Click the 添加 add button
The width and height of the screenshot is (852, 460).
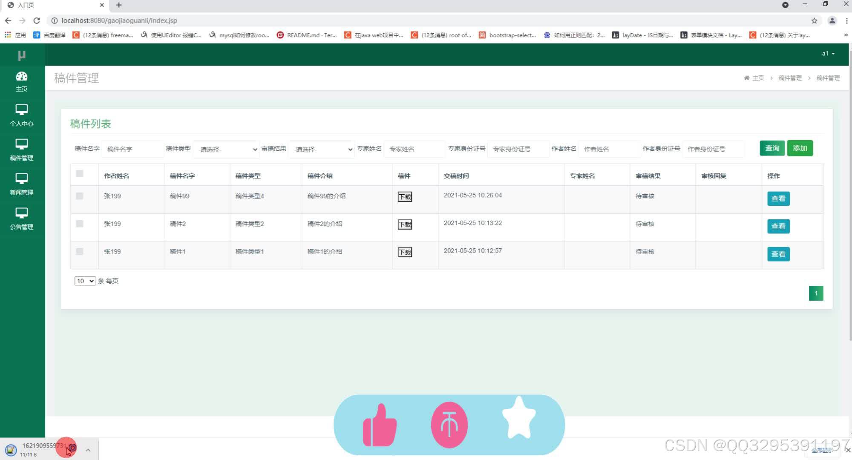800,148
